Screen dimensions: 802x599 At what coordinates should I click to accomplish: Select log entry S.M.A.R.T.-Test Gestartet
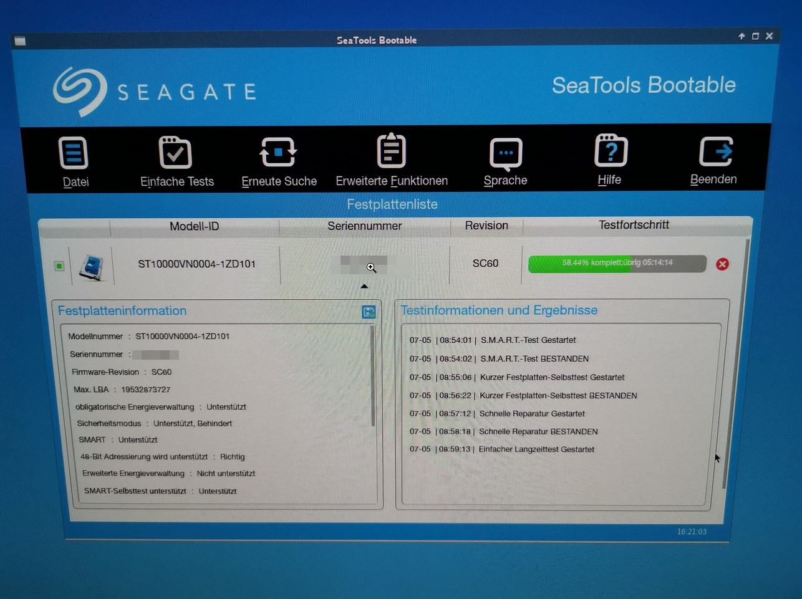click(492, 340)
